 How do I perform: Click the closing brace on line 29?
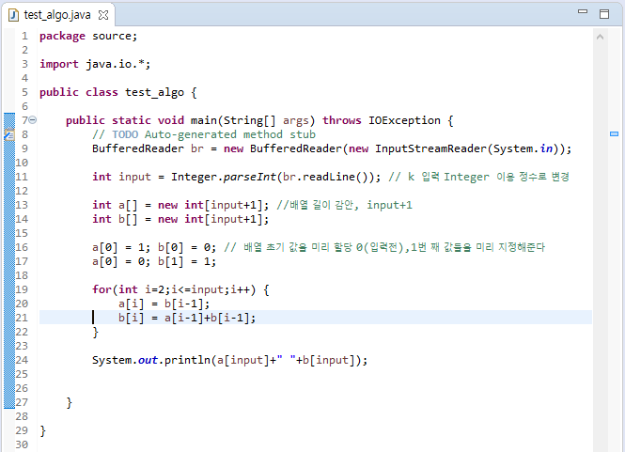click(42, 431)
